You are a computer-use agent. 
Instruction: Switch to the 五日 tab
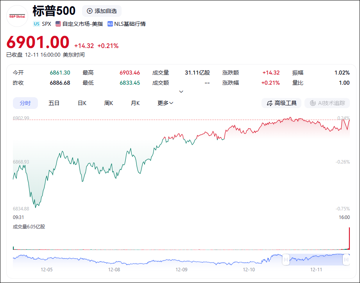point(54,103)
